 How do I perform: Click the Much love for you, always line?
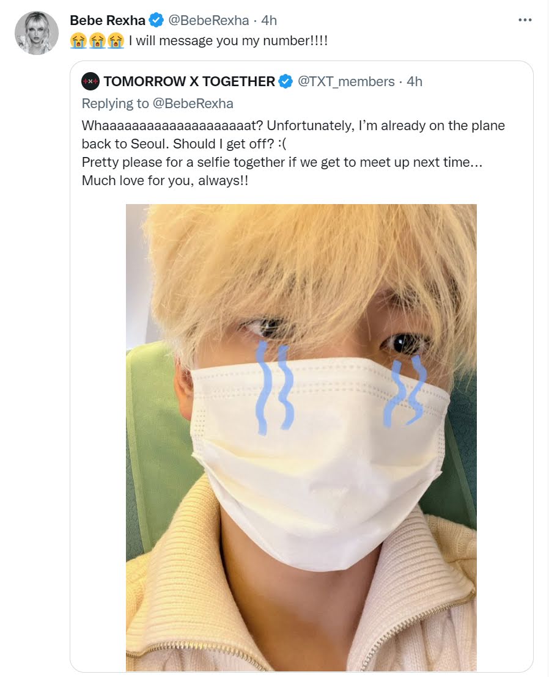(x=165, y=180)
